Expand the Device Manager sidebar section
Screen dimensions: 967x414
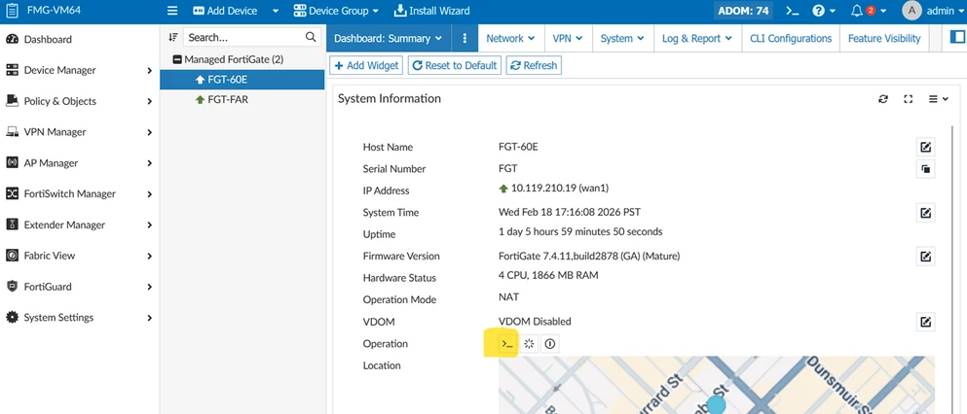(149, 70)
